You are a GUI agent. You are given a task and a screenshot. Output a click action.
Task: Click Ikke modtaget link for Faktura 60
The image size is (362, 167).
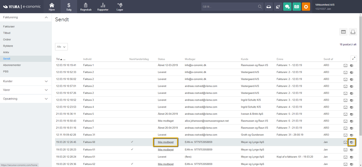(166, 142)
